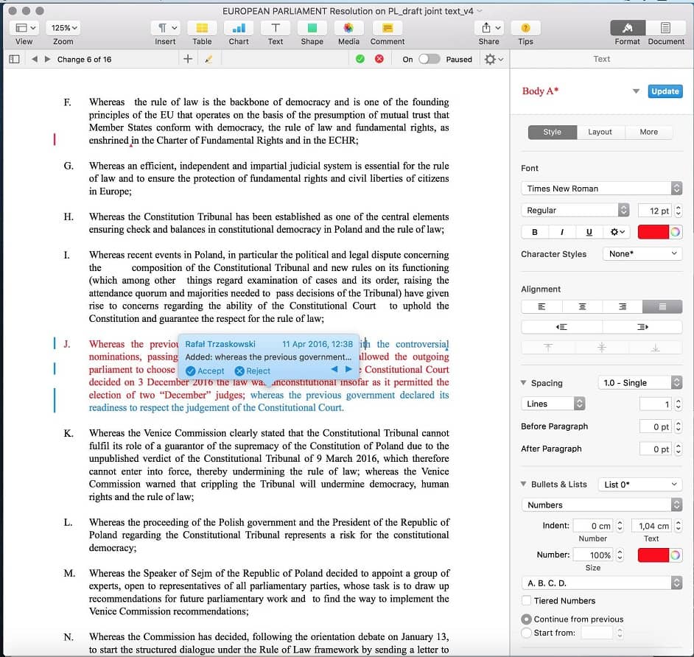Open the Character Styles None dropdown
Viewport: 694px width, 657px height.
(642, 253)
